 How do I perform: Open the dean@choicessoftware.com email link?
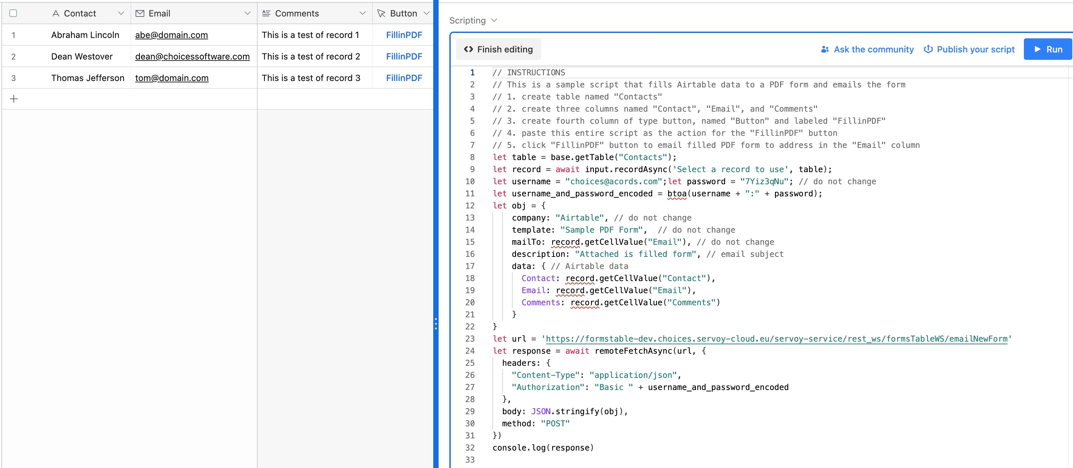tap(192, 56)
